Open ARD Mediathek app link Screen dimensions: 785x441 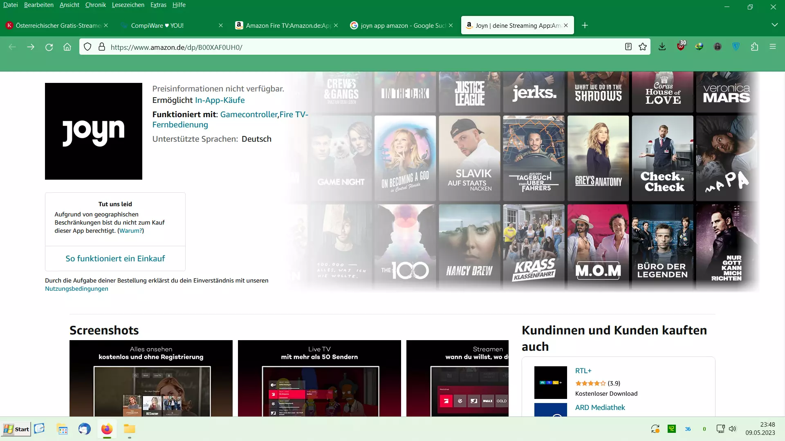[600, 408]
